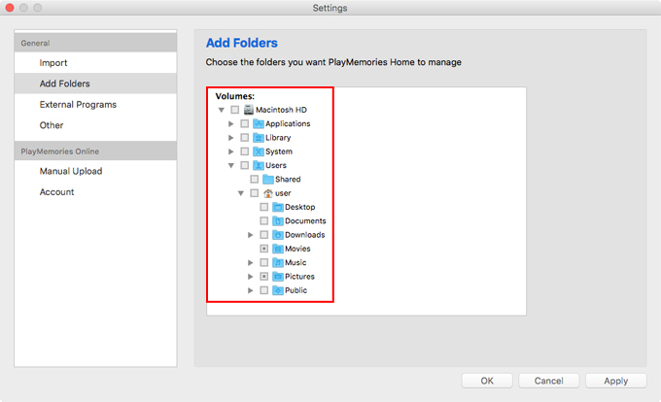Image resolution: width=661 pixels, height=402 pixels.
Task: Select Add Folders in the sidebar
Action: click(95, 84)
